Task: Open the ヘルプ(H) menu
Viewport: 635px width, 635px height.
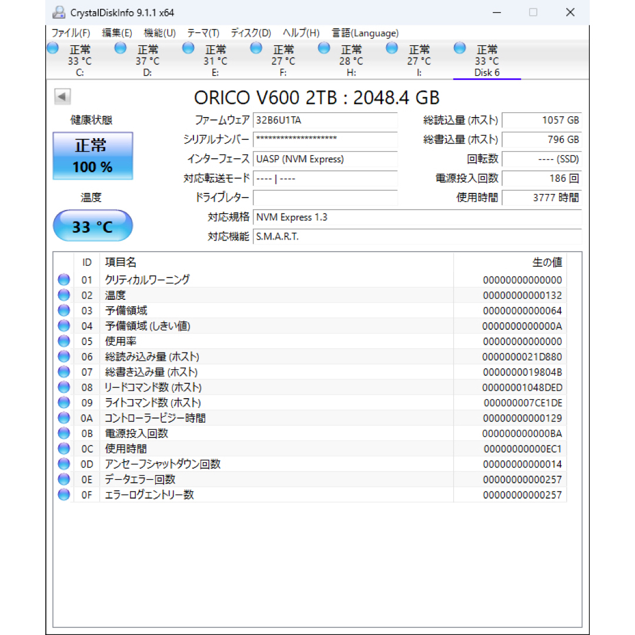Action: click(x=301, y=33)
